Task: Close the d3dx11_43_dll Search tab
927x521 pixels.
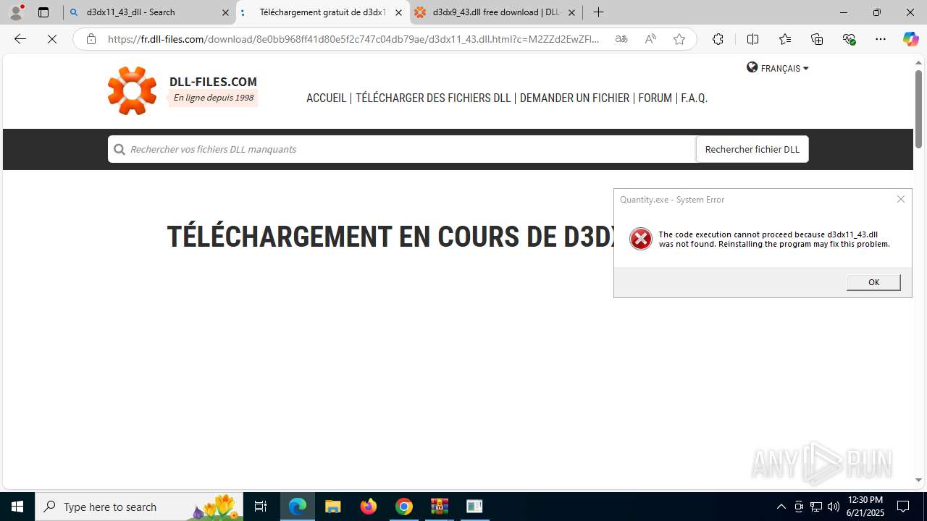Action: click(225, 12)
